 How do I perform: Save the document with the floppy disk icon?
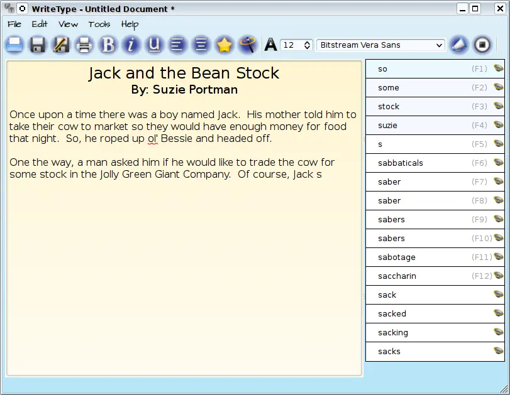(x=38, y=45)
